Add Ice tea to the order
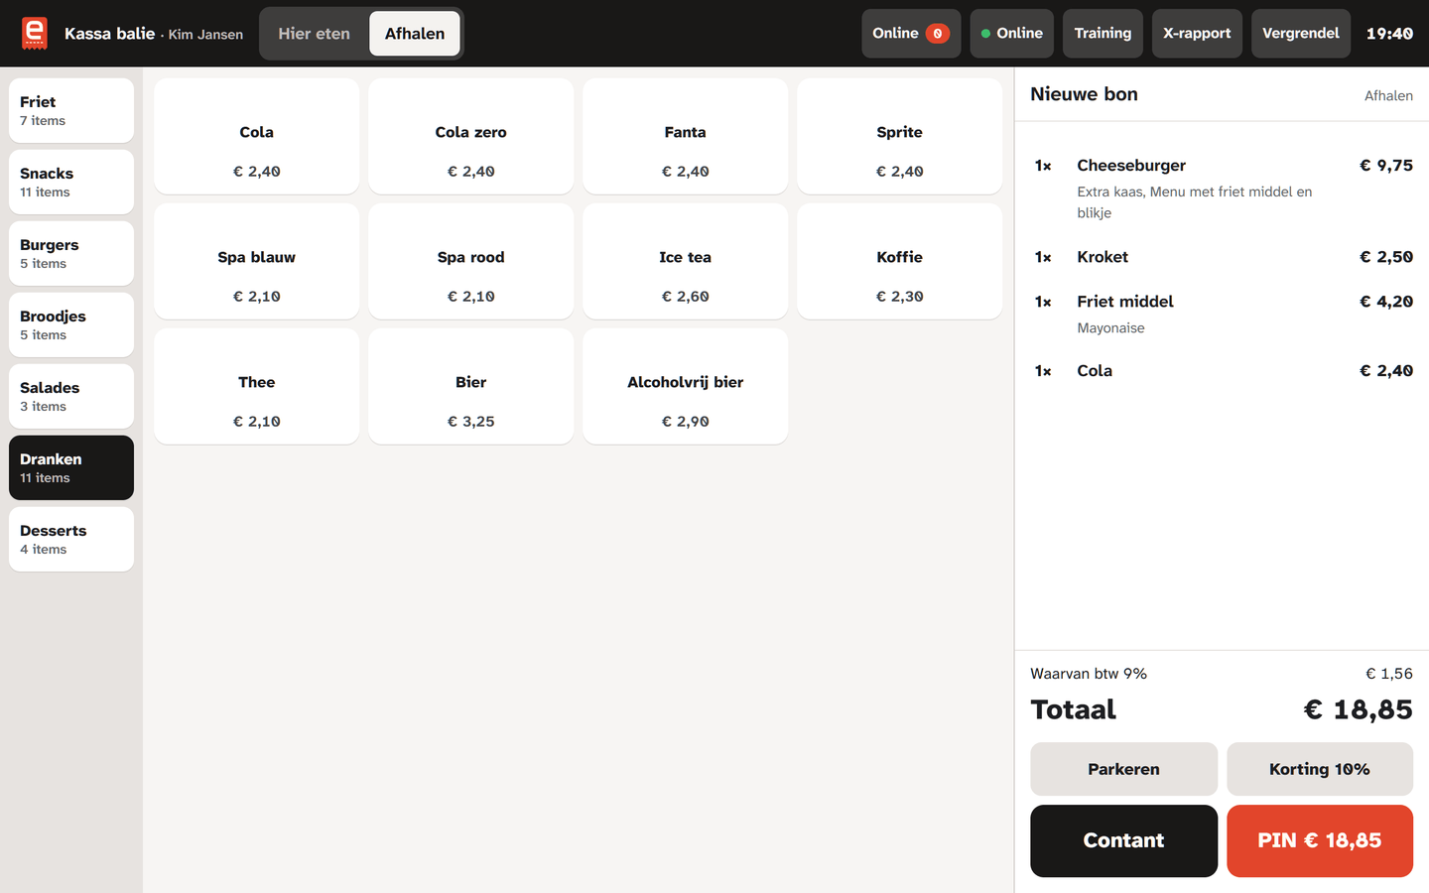Screen dimensions: 1429x893 pyautogui.click(x=686, y=262)
